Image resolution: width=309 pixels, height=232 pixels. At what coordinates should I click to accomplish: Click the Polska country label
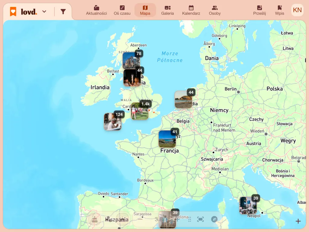[x=275, y=89]
